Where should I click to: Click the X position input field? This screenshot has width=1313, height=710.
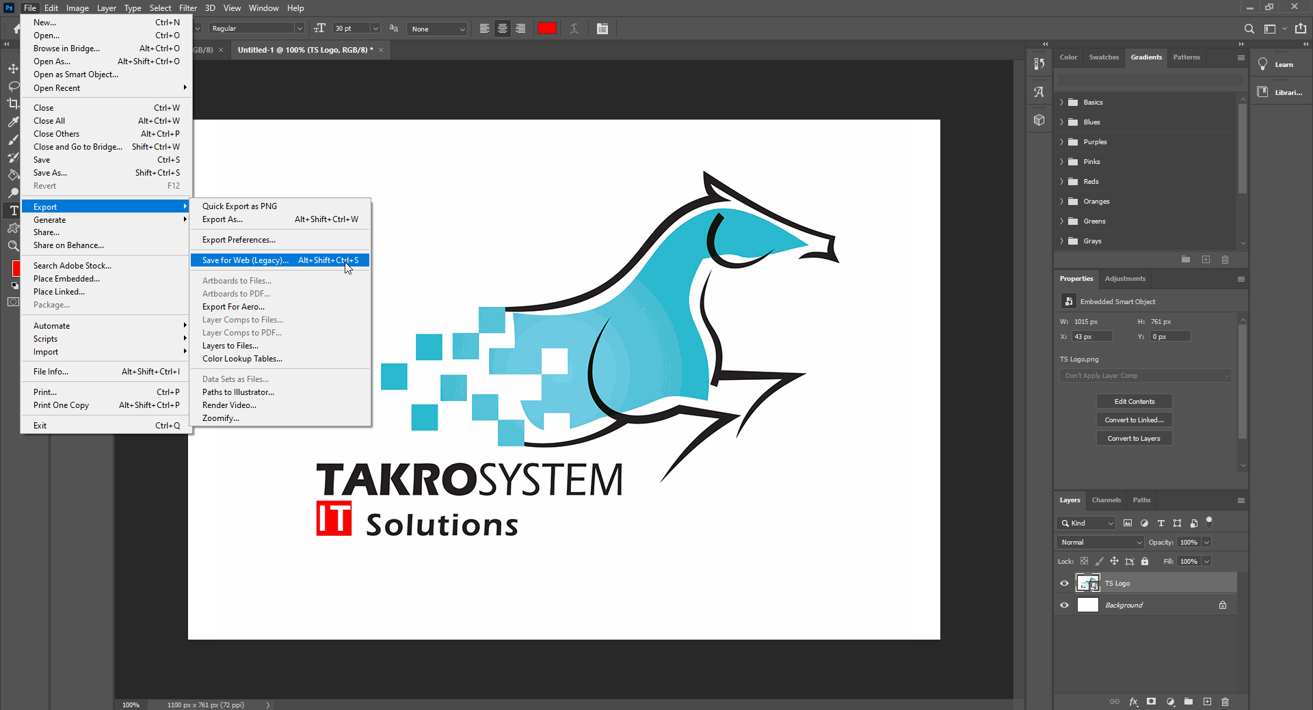[x=1092, y=337]
